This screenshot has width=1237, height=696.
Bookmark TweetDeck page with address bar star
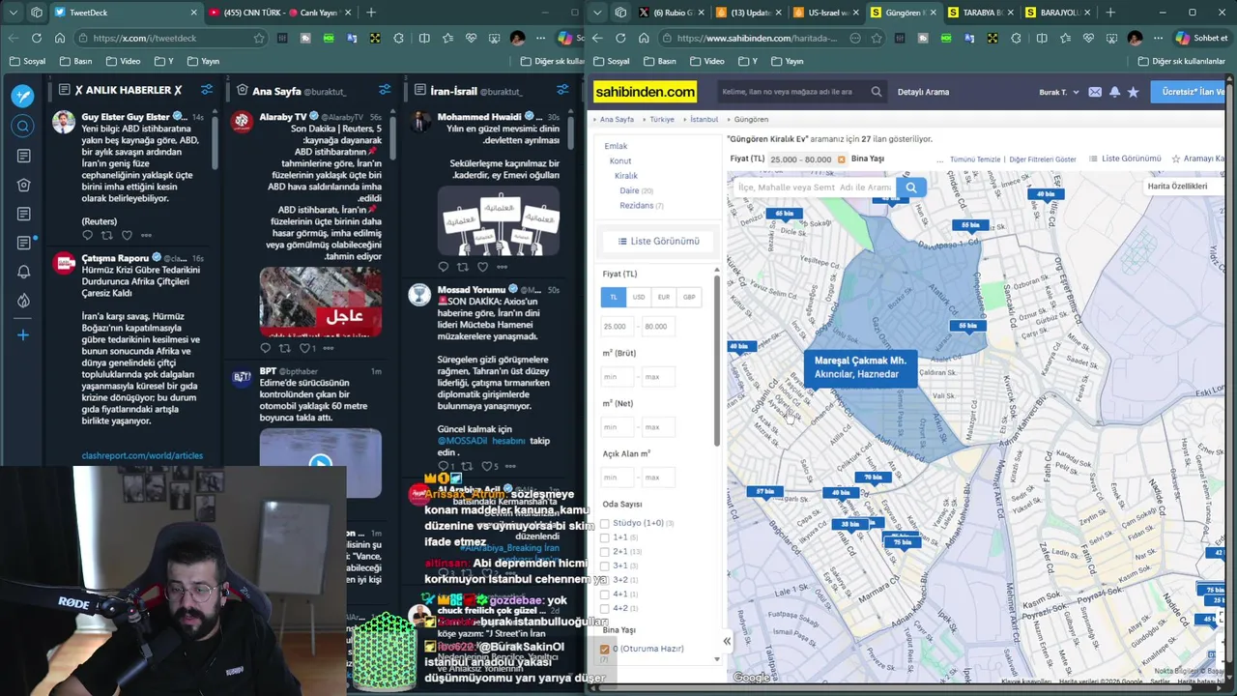click(x=259, y=38)
